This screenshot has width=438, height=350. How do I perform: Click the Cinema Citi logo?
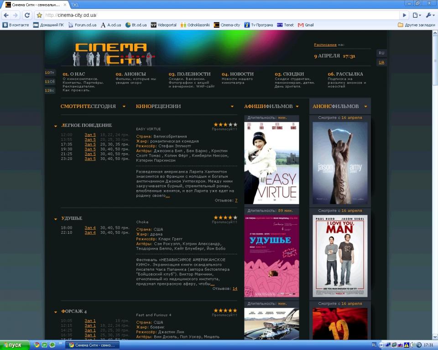113,54
